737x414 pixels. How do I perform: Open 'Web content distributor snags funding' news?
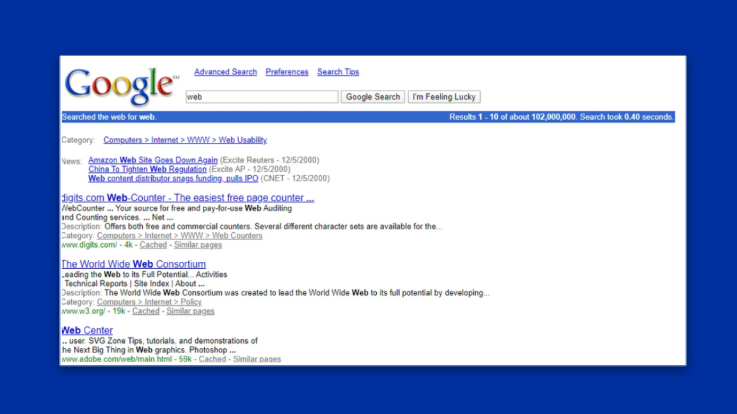pos(174,179)
